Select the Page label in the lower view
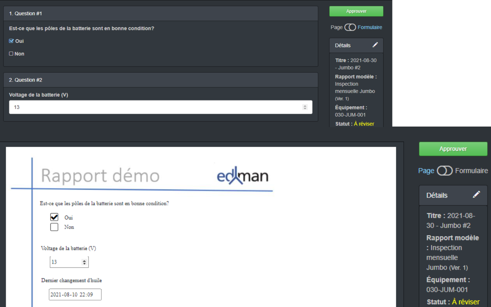Viewport: 491px width, 307px height. [426, 171]
